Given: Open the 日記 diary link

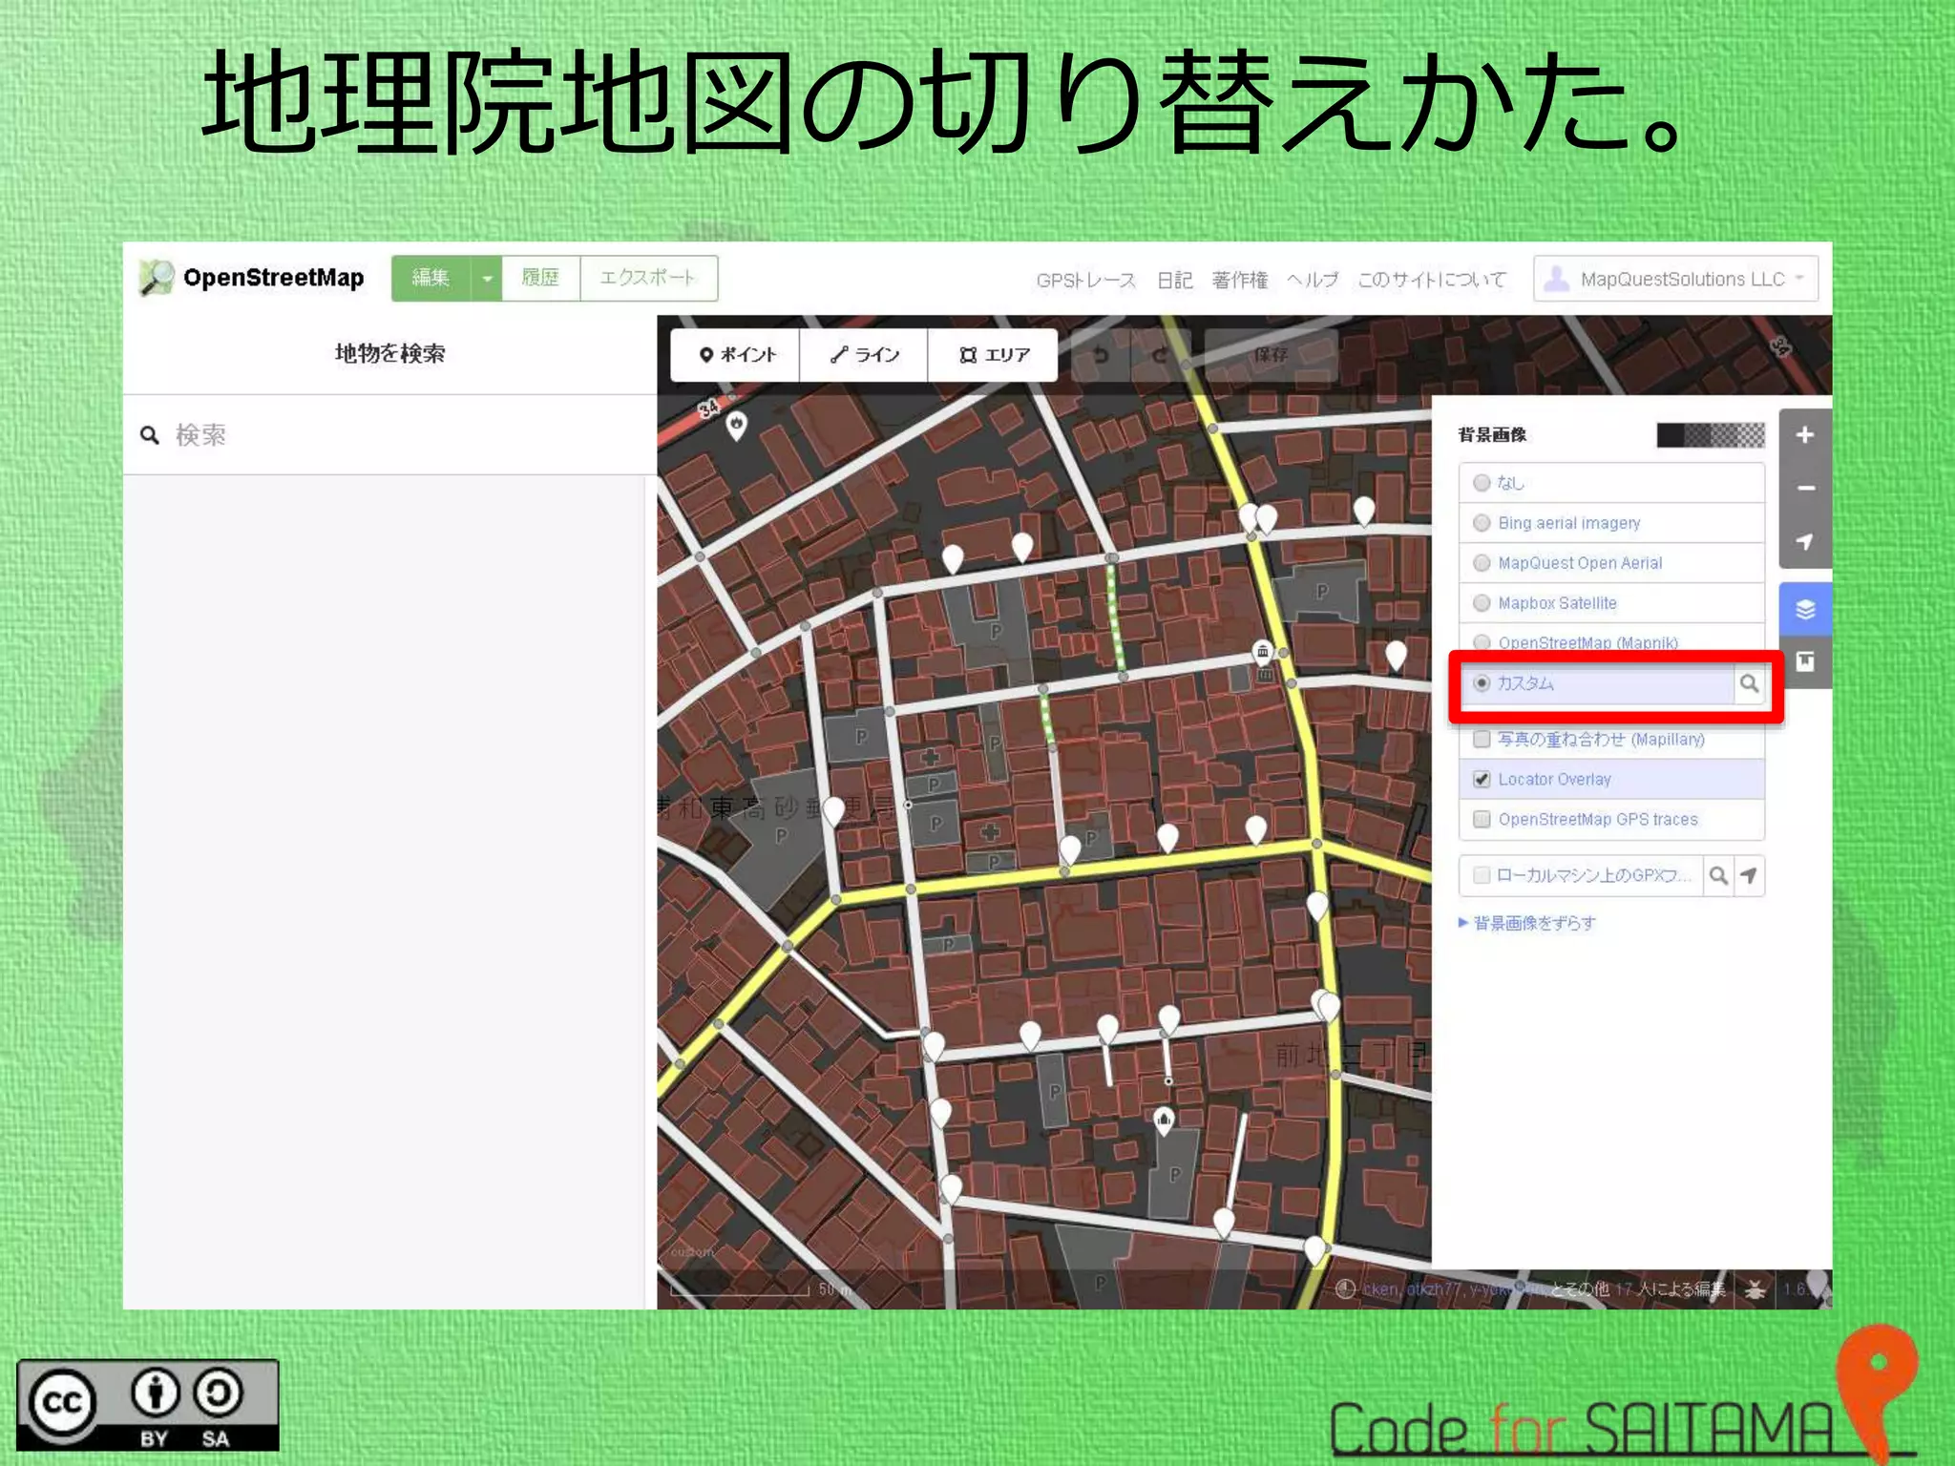Looking at the screenshot, I should tap(1174, 281).
